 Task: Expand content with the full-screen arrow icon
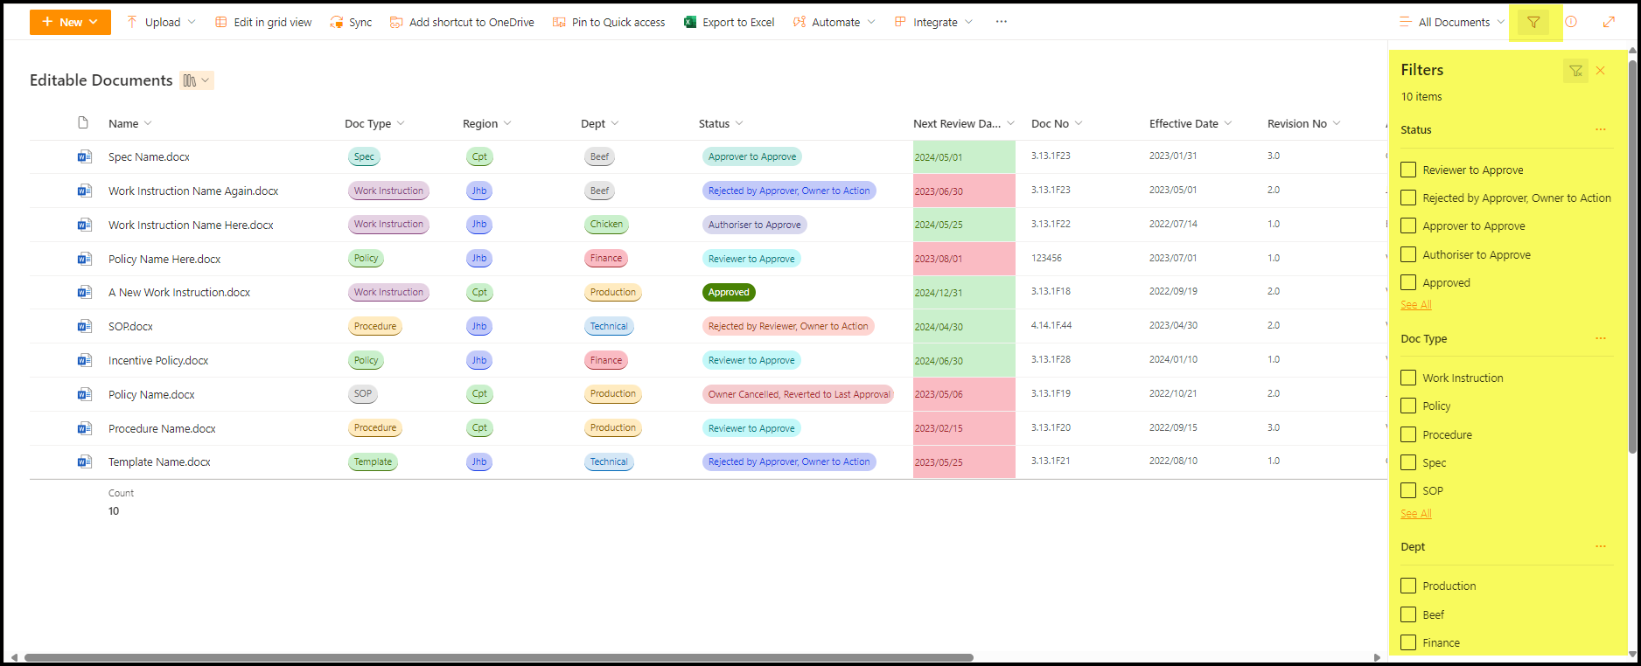(x=1609, y=23)
